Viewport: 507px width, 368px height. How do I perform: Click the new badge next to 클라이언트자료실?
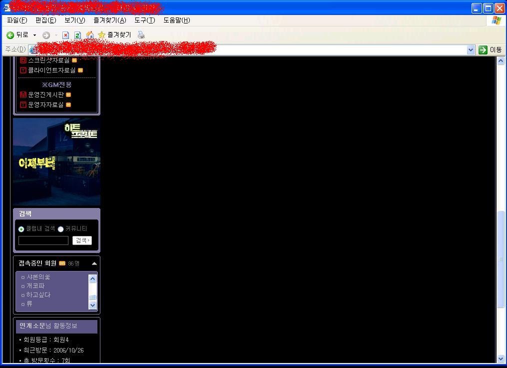click(x=80, y=70)
